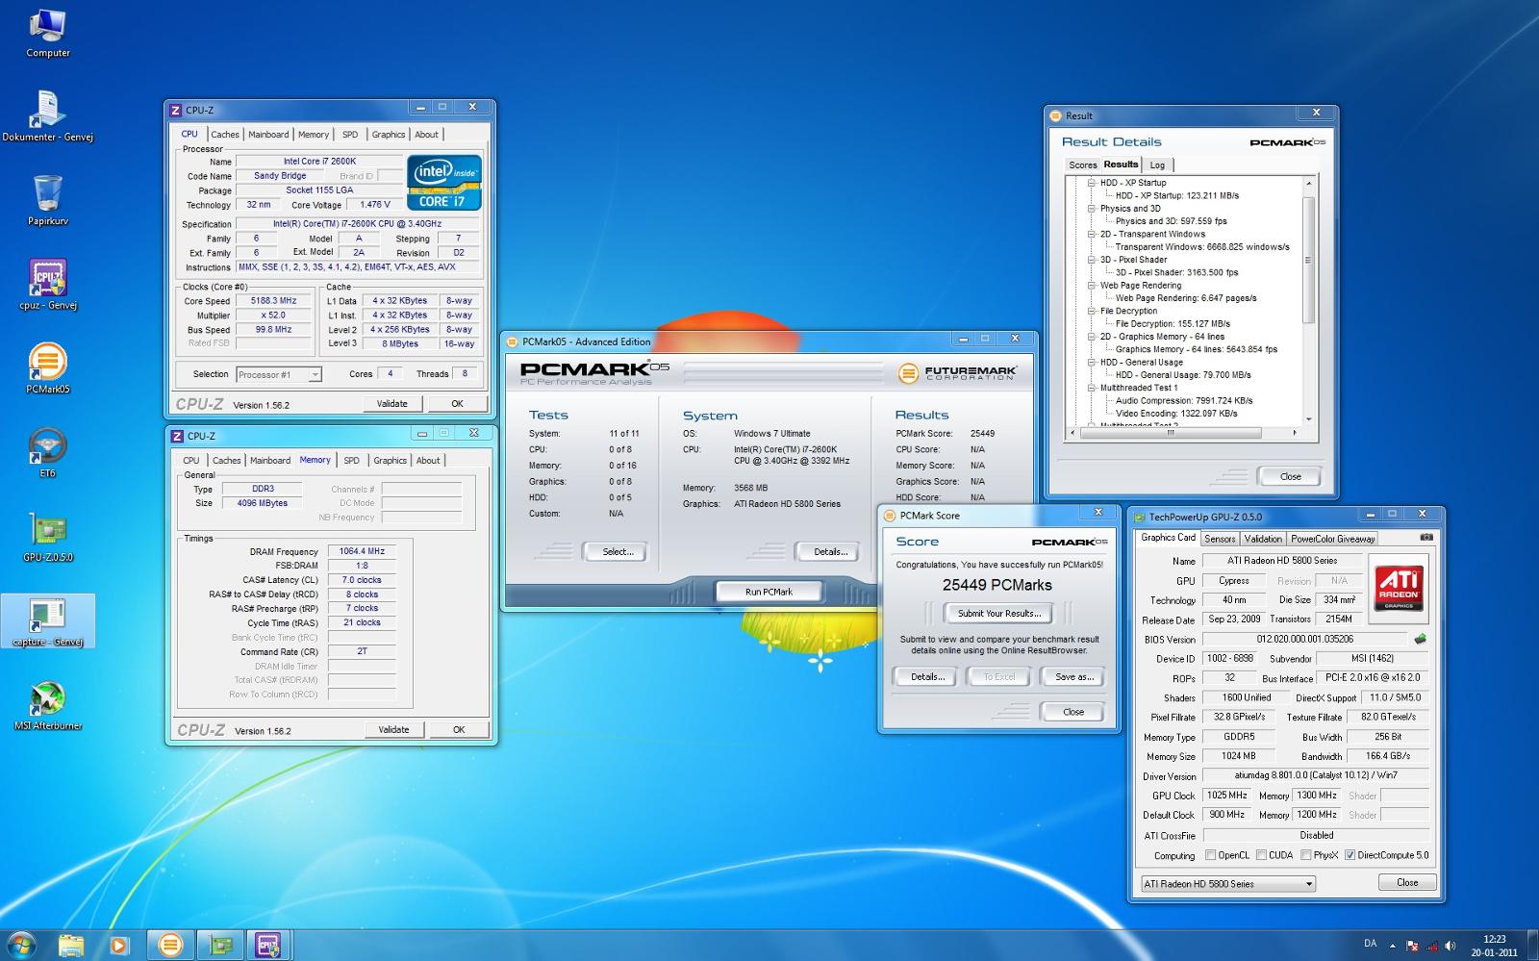Collapse the Multithreaded Test 1 node
The width and height of the screenshot is (1539, 961).
pyautogui.click(x=1092, y=388)
